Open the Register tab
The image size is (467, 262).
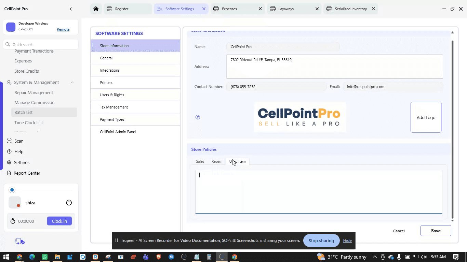point(127,9)
